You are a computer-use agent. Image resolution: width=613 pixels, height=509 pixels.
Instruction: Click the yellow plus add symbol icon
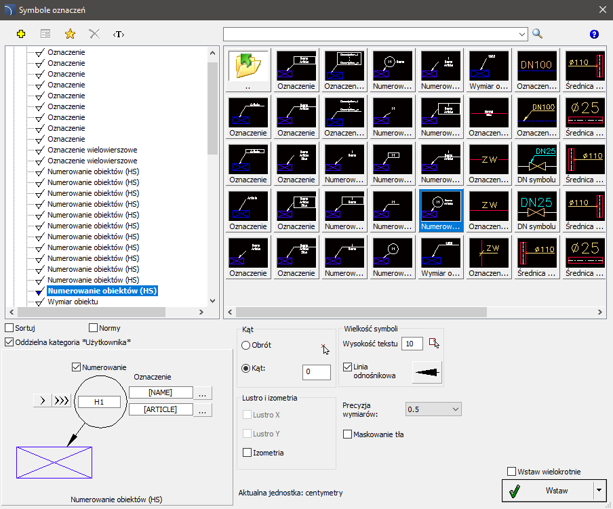20,33
